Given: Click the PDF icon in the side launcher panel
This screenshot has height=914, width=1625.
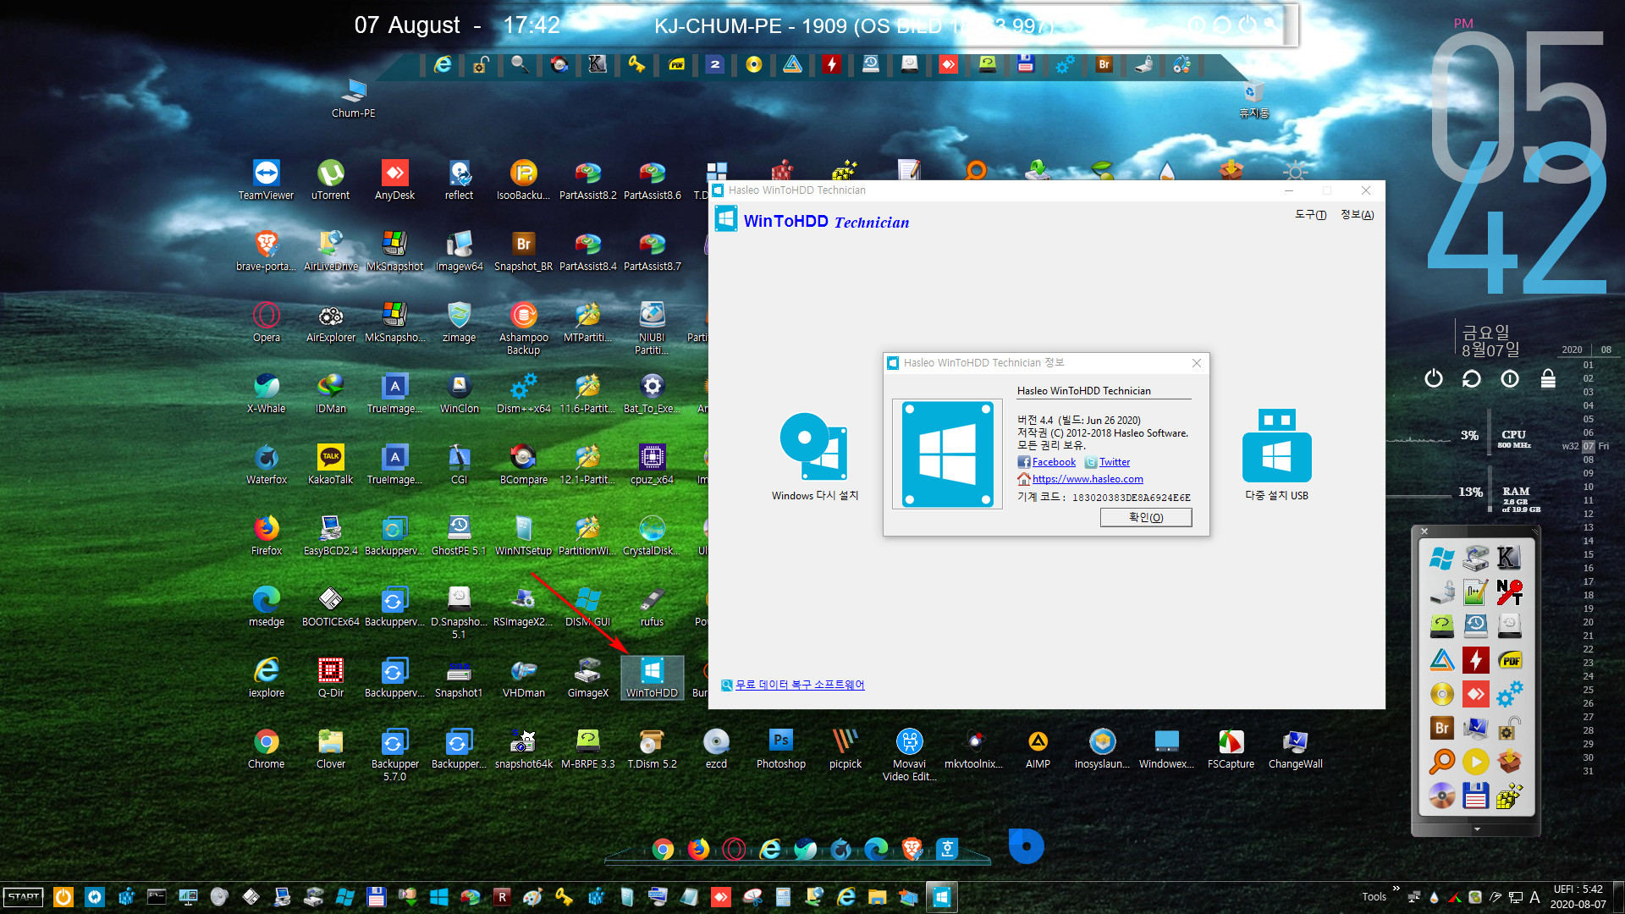Looking at the screenshot, I should click(x=1510, y=660).
